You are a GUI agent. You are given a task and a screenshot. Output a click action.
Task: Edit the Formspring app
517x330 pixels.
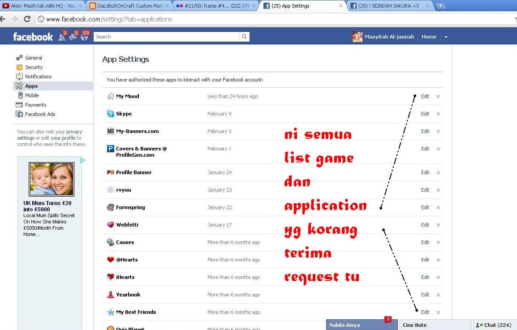point(425,207)
